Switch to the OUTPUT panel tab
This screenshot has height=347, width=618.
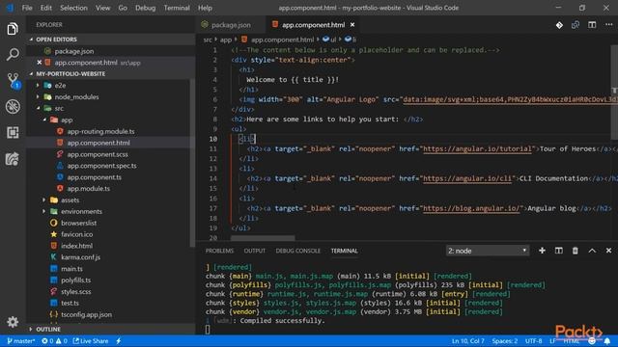pos(255,251)
